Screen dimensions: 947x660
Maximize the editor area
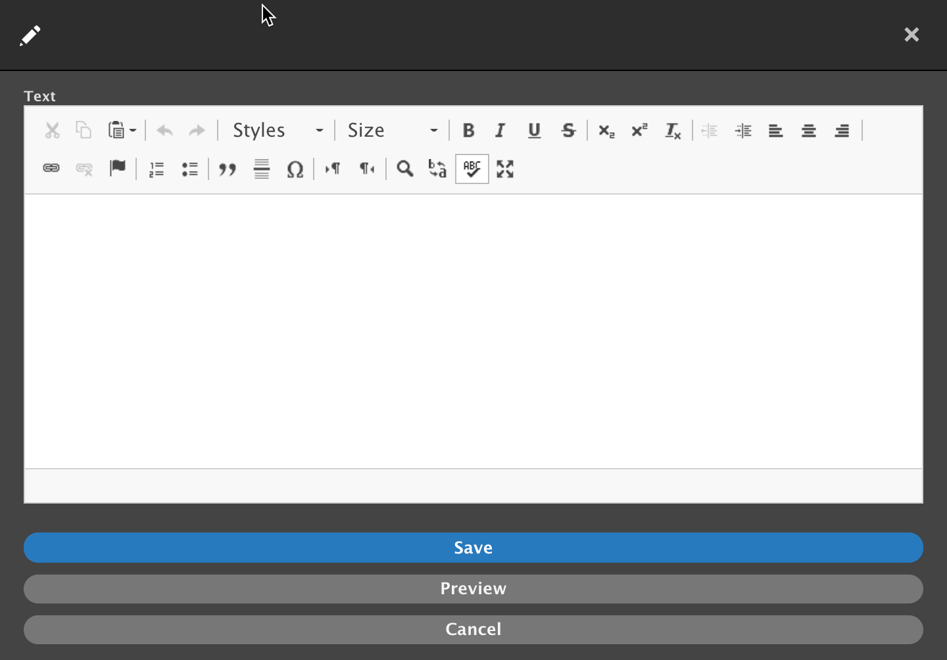[505, 169]
